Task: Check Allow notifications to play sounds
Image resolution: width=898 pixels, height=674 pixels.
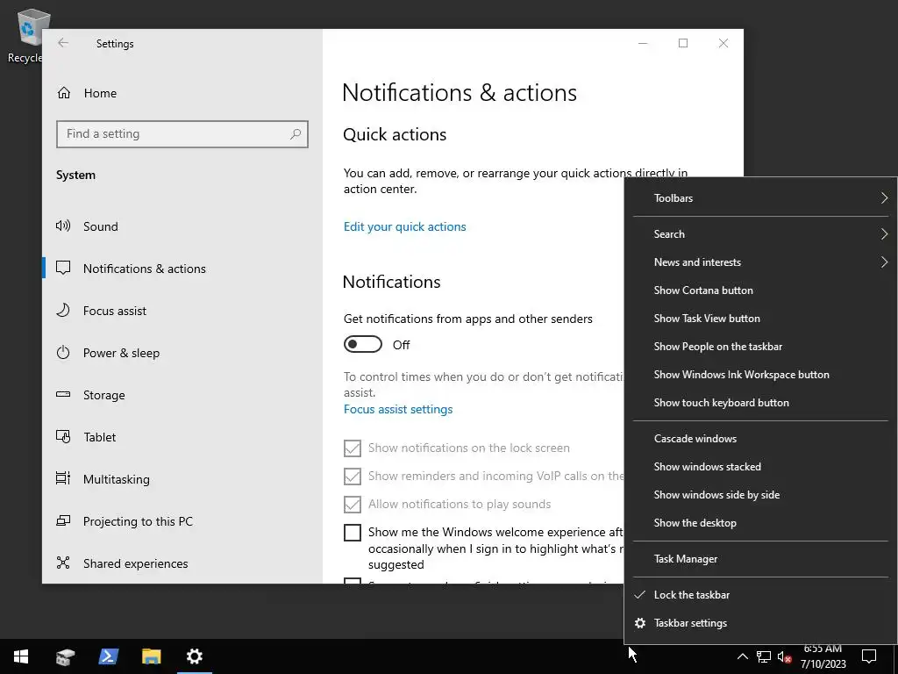Action: tap(353, 505)
